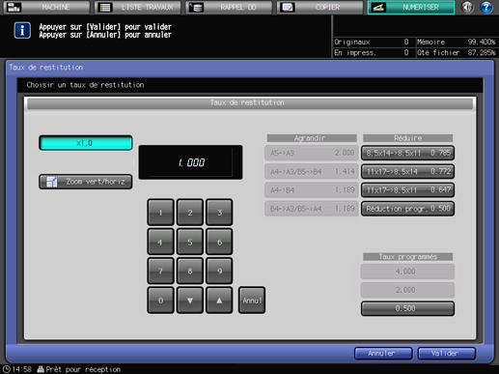The width and height of the screenshot is (499, 374).
Task: Choose 8.5x14->8.5x11 0.785 reduction
Action: 407,153
